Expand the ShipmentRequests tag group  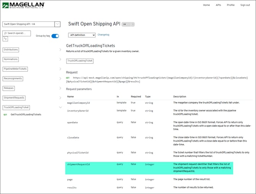tap(60, 98)
